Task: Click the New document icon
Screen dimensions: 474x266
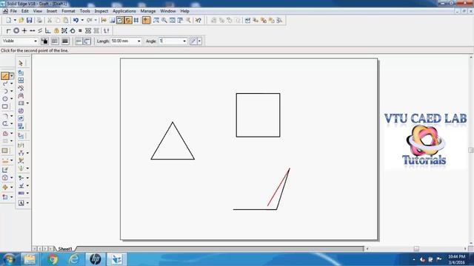Action: 8,20
